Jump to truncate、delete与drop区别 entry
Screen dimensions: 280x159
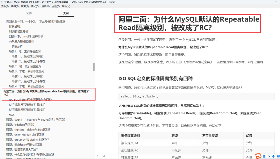(x=28, y=130)
